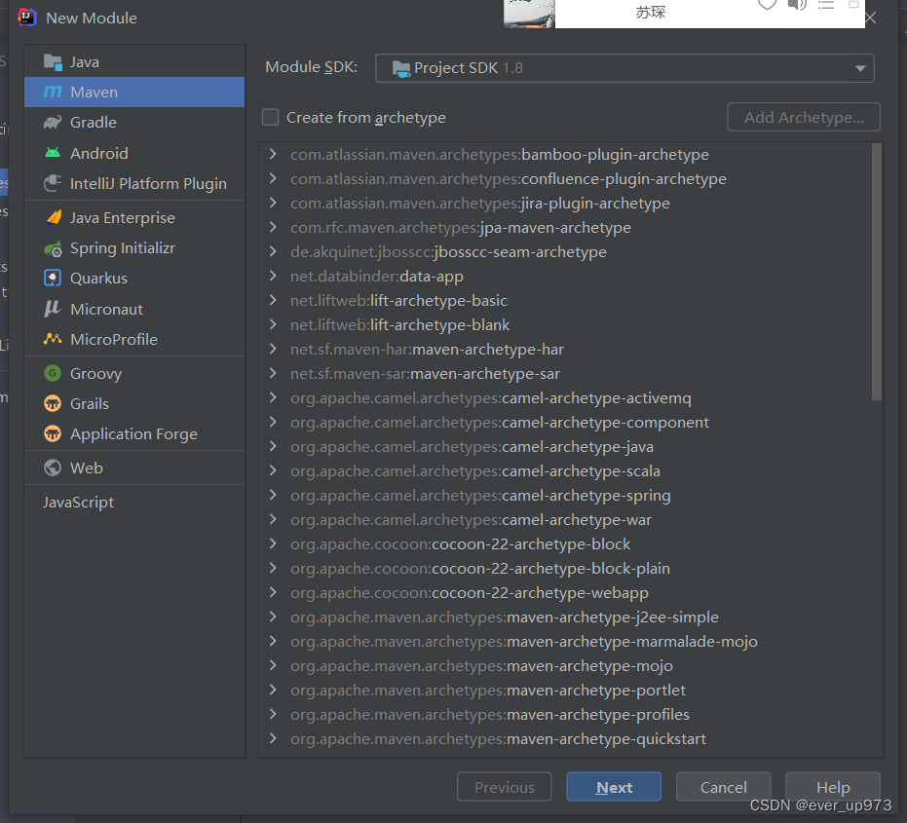Expand camel-archetype-spring node
This screenshot has height=823, width=907.
(x=273, y=495)
